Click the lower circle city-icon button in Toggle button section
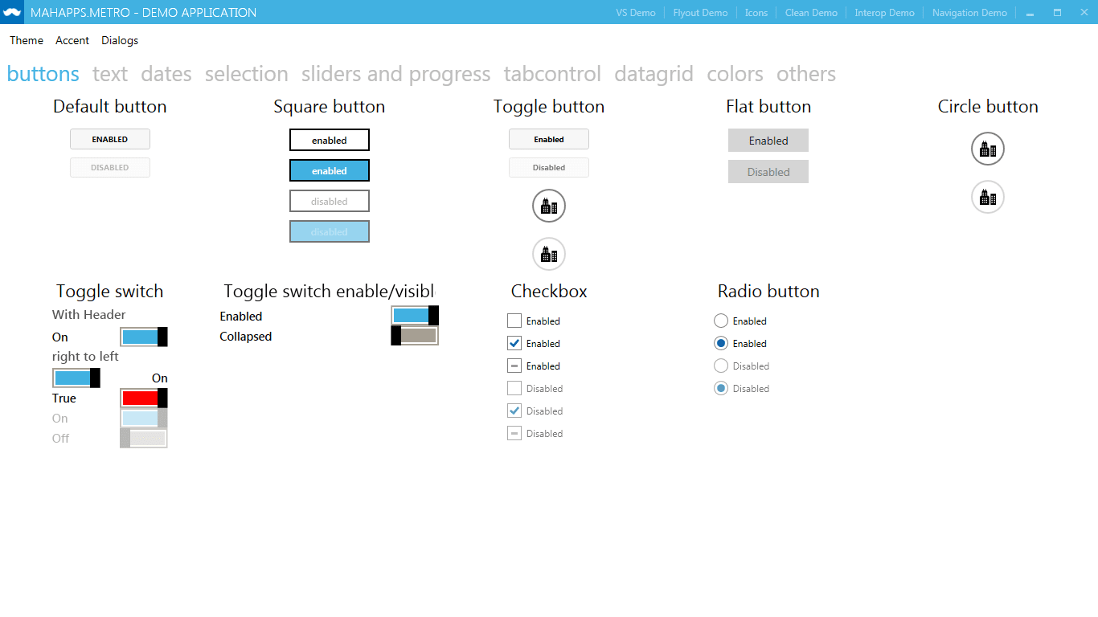The image size is (1098, 617). tap(548, 254)
